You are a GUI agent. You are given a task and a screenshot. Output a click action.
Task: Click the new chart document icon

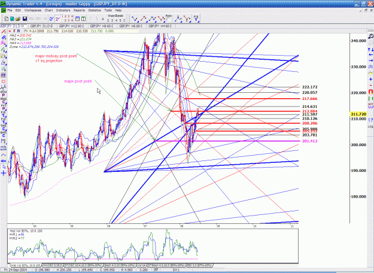pos(7,19)
